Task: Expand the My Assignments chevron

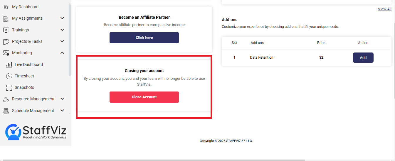Action: point(62,18)
